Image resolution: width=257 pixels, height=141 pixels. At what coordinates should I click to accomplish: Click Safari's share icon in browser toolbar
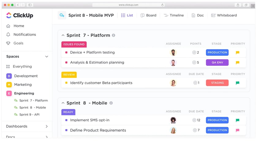[x=238, y=5]
